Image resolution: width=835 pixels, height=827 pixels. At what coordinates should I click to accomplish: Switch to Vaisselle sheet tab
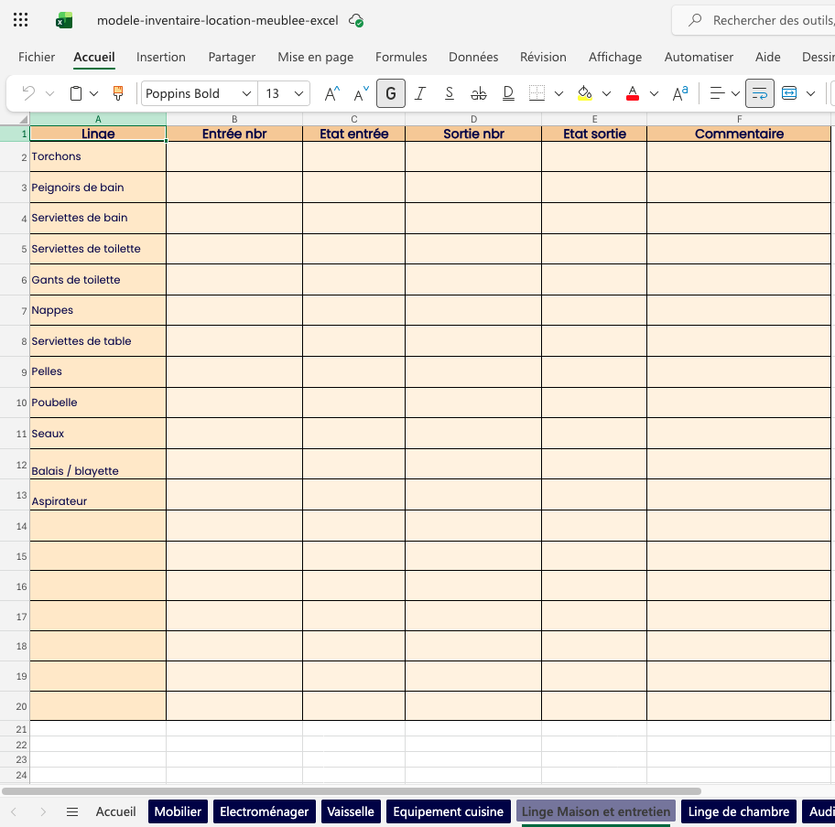click(351, 811)
